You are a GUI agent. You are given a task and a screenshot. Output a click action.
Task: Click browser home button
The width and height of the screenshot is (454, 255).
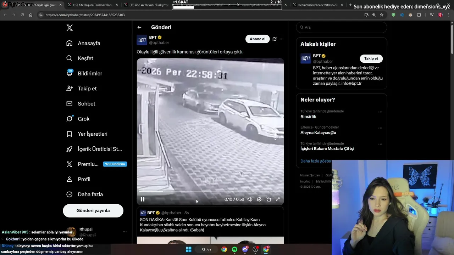coord(31,15)
